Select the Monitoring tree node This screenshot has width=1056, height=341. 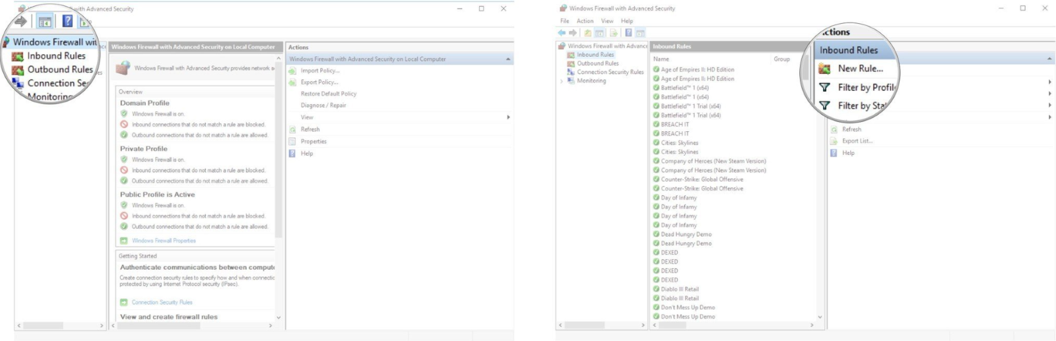coord(591,80)
